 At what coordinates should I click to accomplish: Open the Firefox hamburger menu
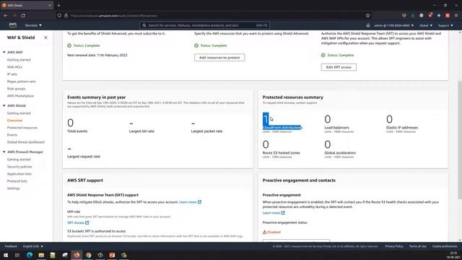click(456, 15)
